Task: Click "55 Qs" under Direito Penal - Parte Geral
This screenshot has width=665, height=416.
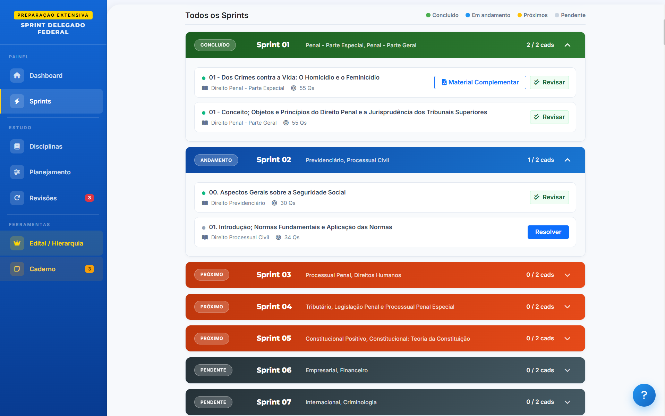Action: (x=299, y=123)
